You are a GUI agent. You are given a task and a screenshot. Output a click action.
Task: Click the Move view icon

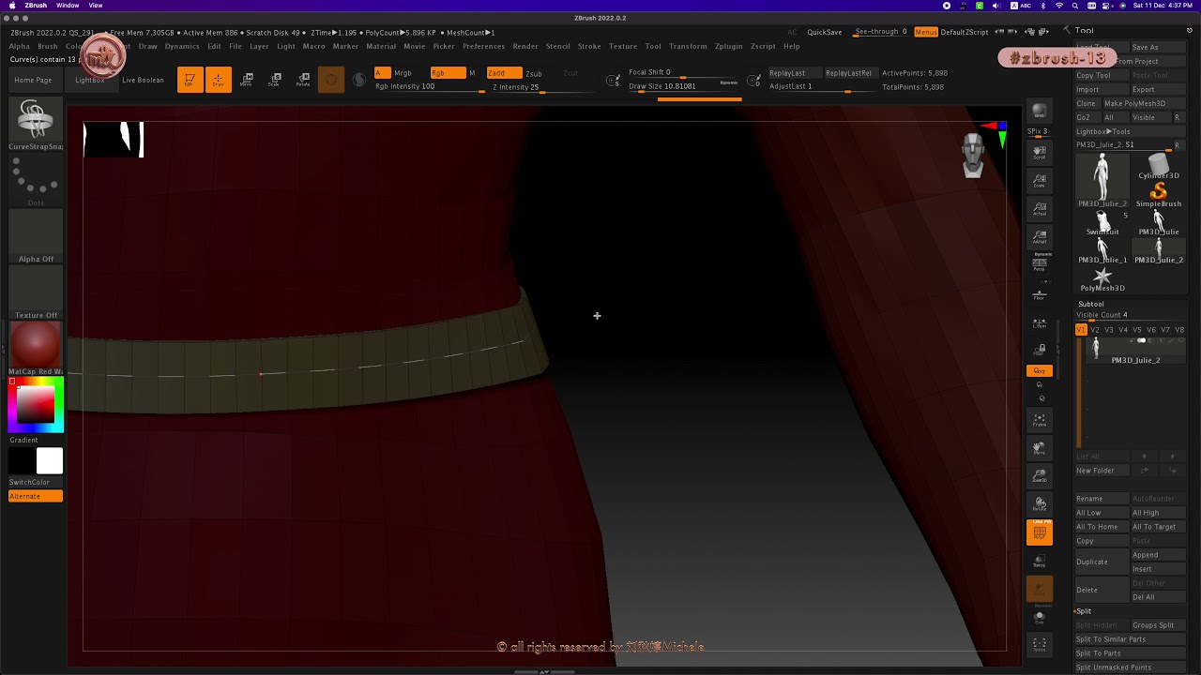point(1039,449)
